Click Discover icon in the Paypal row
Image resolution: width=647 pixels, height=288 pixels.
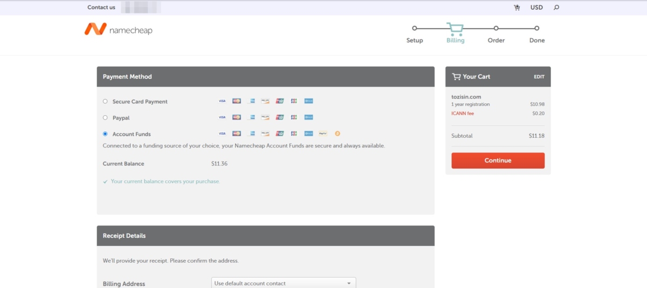coord(265,117)
